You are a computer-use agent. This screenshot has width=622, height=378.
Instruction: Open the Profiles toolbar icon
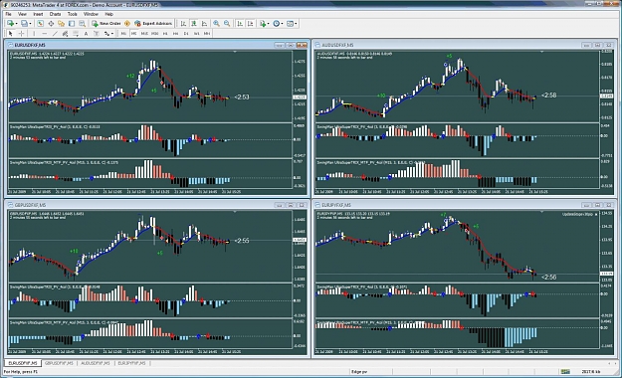click(x=24, y=24)
